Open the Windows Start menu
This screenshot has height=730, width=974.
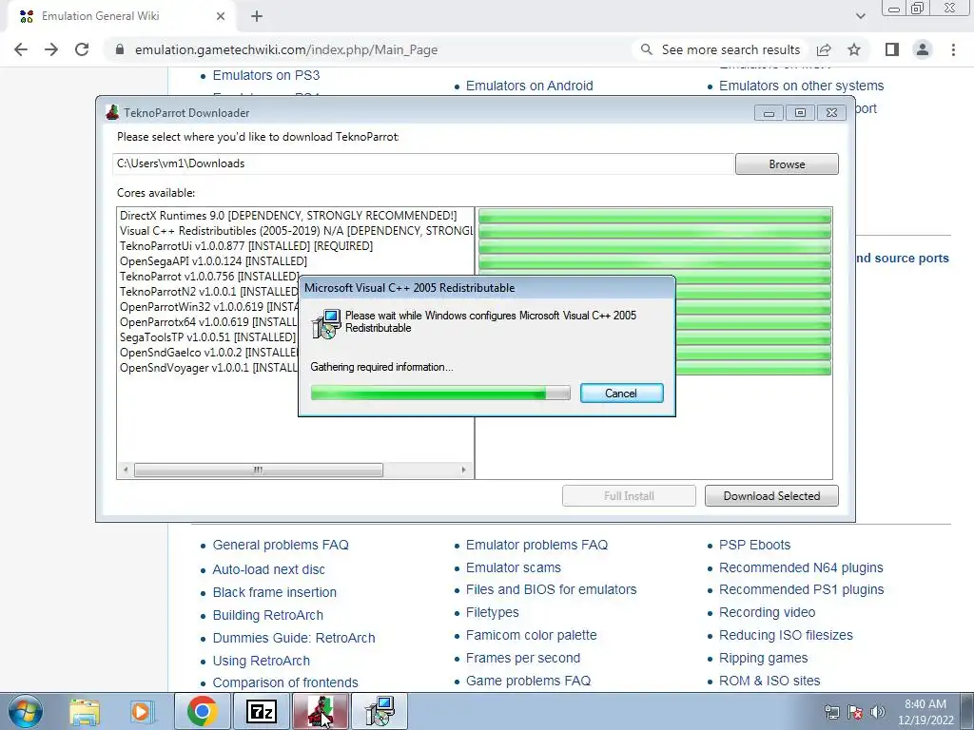pyautogui.click(x=25, y=711)
